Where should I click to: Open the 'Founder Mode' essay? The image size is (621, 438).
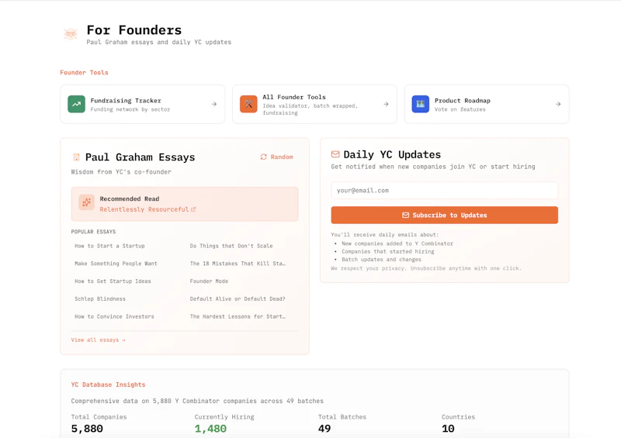[209, 281]
